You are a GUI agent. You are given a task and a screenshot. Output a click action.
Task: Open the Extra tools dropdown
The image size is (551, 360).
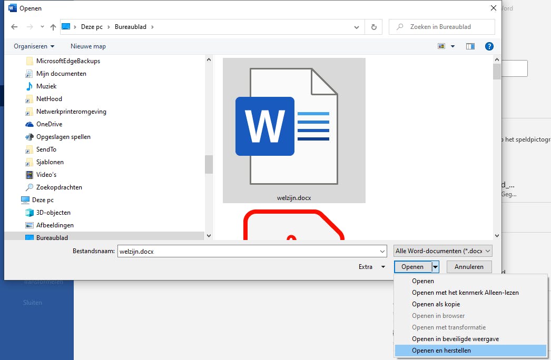(372, 267)
